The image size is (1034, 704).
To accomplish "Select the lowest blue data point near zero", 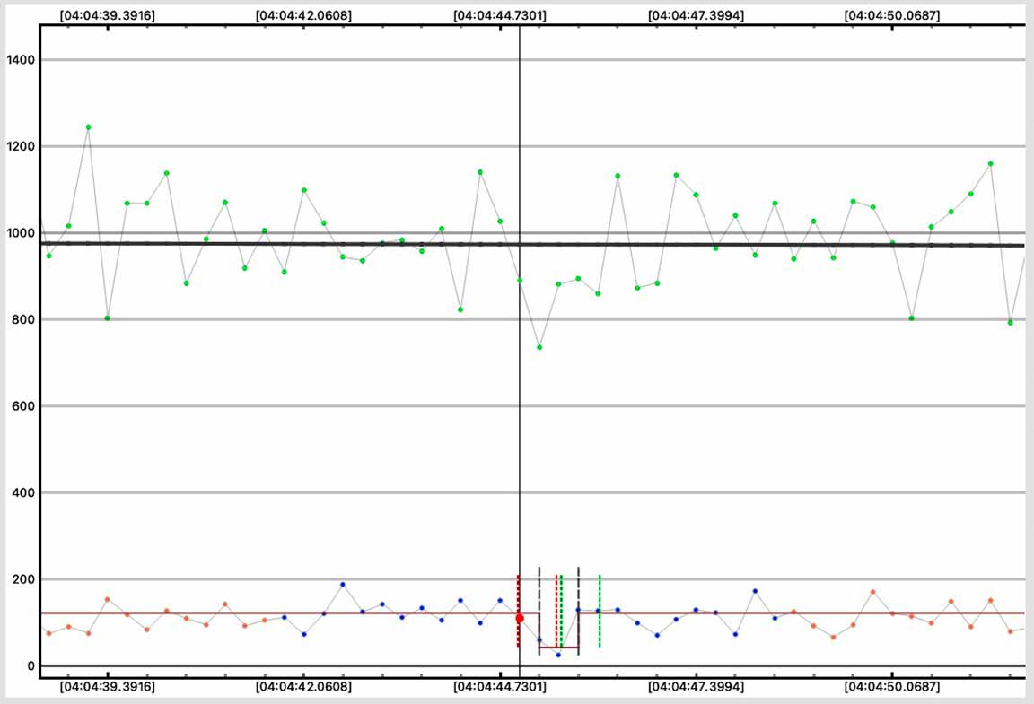I will (558, 655).
